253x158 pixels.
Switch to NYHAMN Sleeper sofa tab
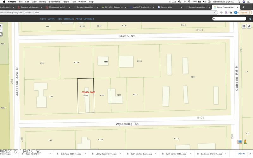coord(114,7)
